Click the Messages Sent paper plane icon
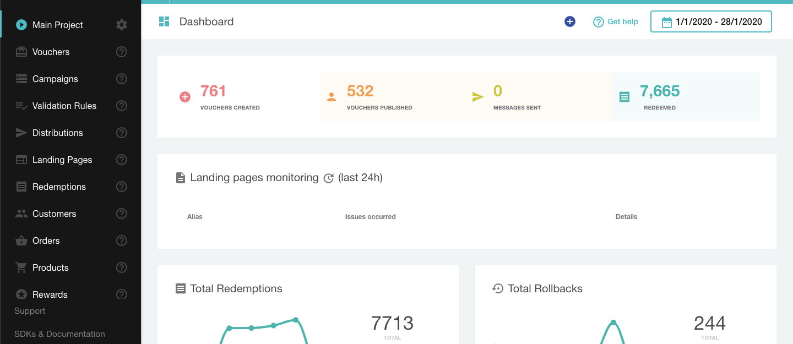793x344 pixels. [x=477, y=97]
